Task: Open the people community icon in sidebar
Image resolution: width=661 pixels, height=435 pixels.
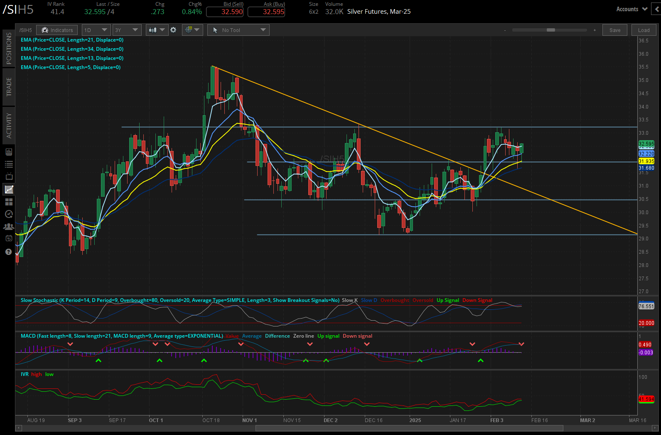Action: coord(9,227)
